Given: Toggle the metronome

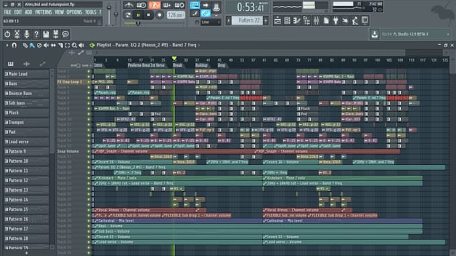Looking at the screenshot, I should point(128,5).
